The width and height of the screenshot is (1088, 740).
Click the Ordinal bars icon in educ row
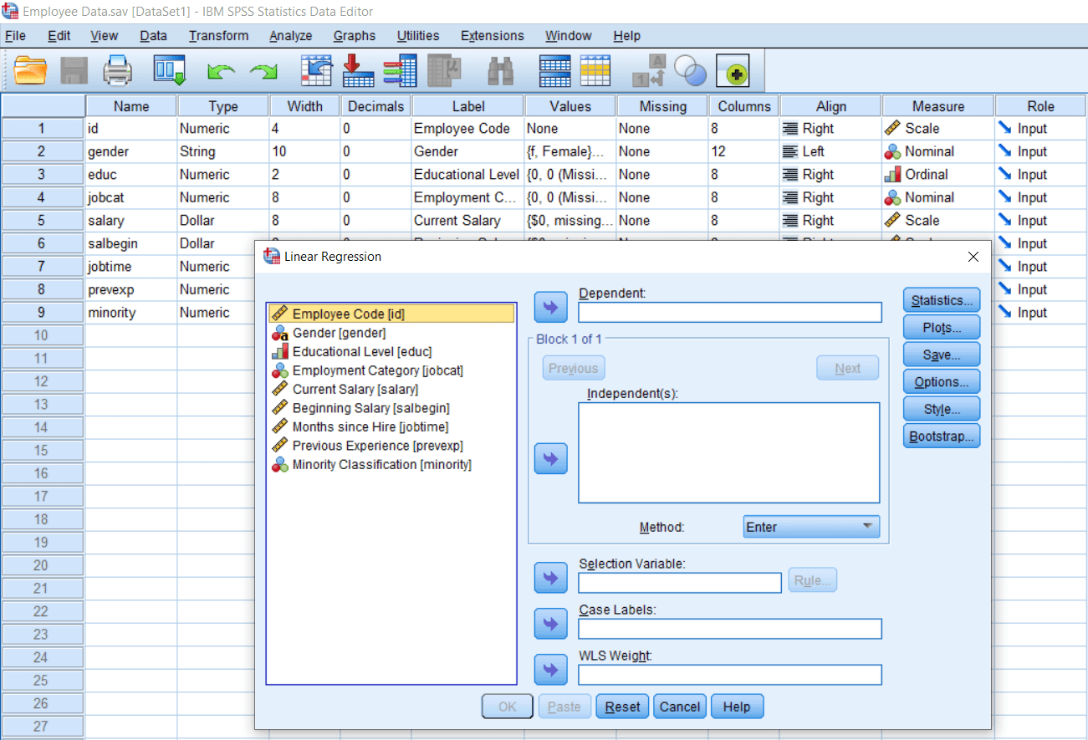[x=893, y=175]
